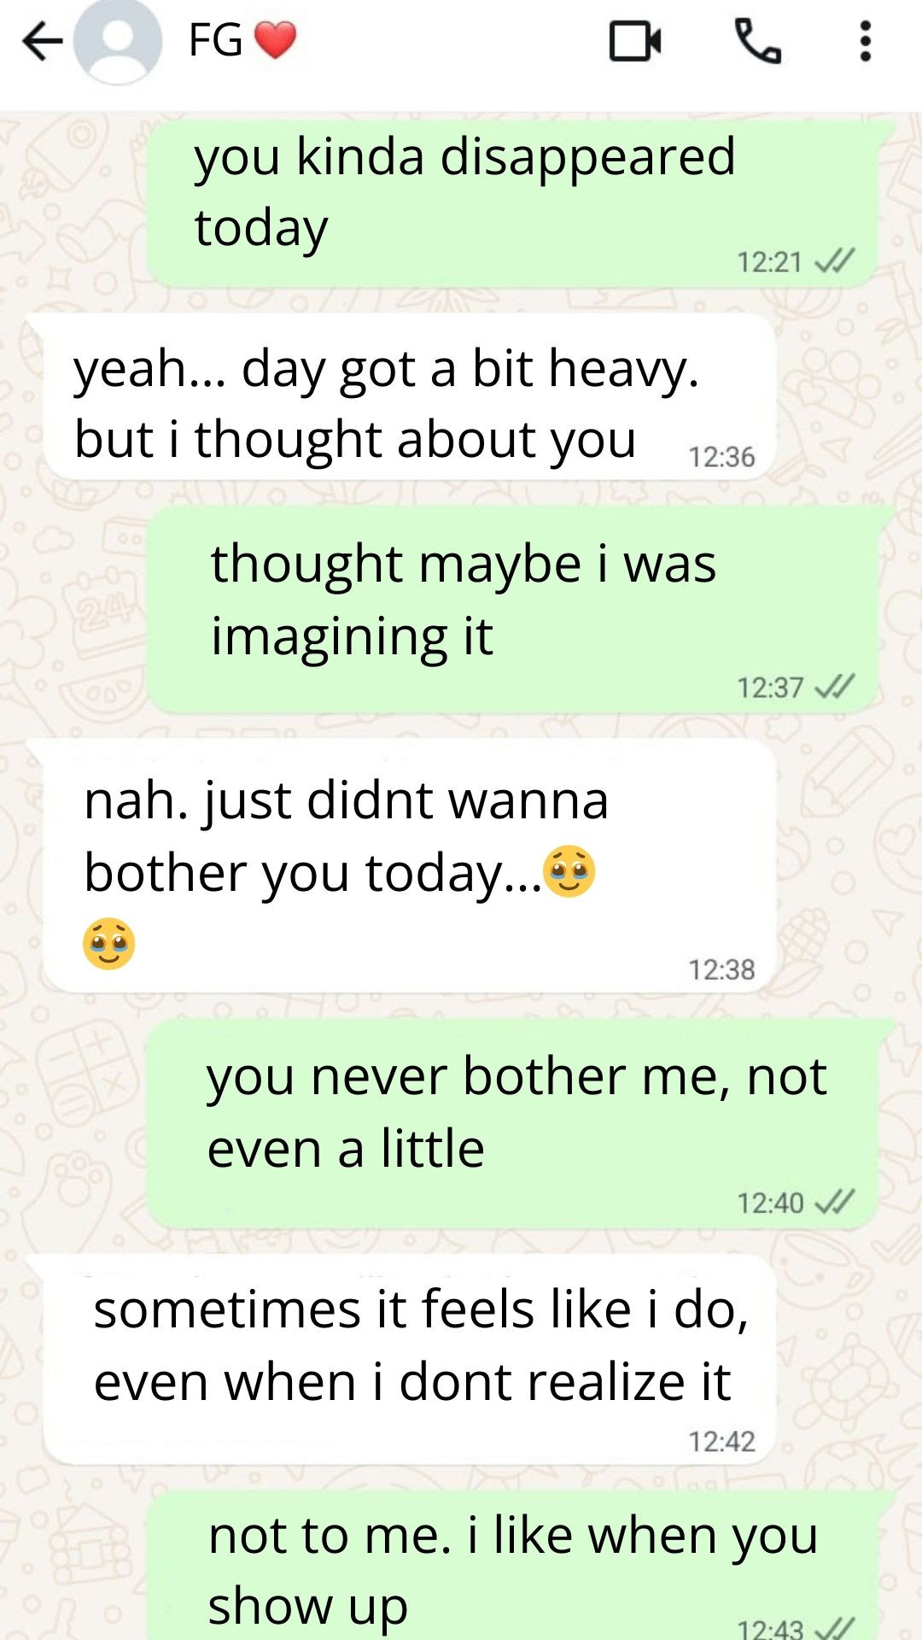
Task: Tap the red heart emoji beside FG
Action: coord(275,40)
